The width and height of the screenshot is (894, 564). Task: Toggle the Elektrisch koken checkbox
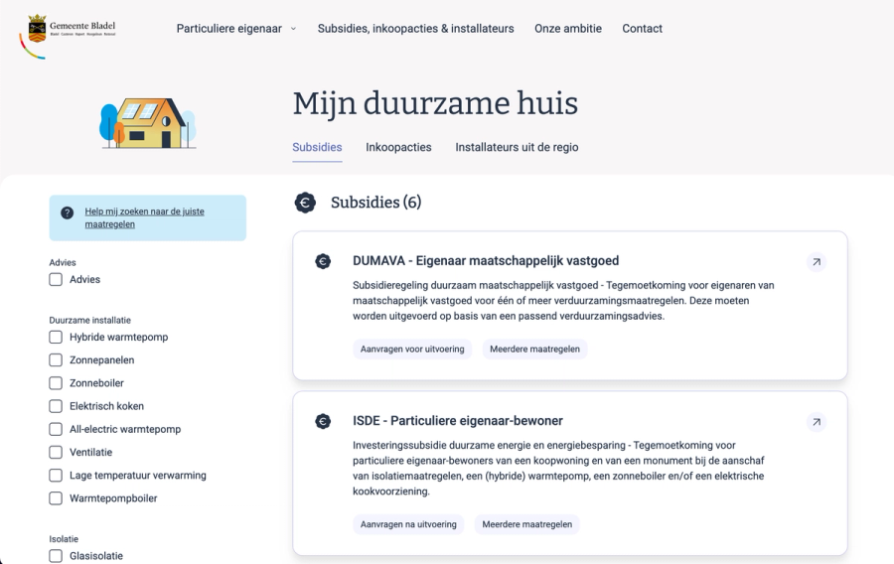(x=56, y=406)
